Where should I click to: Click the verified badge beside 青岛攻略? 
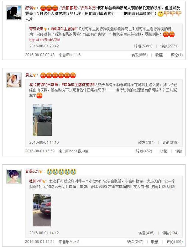coord(45,29)
